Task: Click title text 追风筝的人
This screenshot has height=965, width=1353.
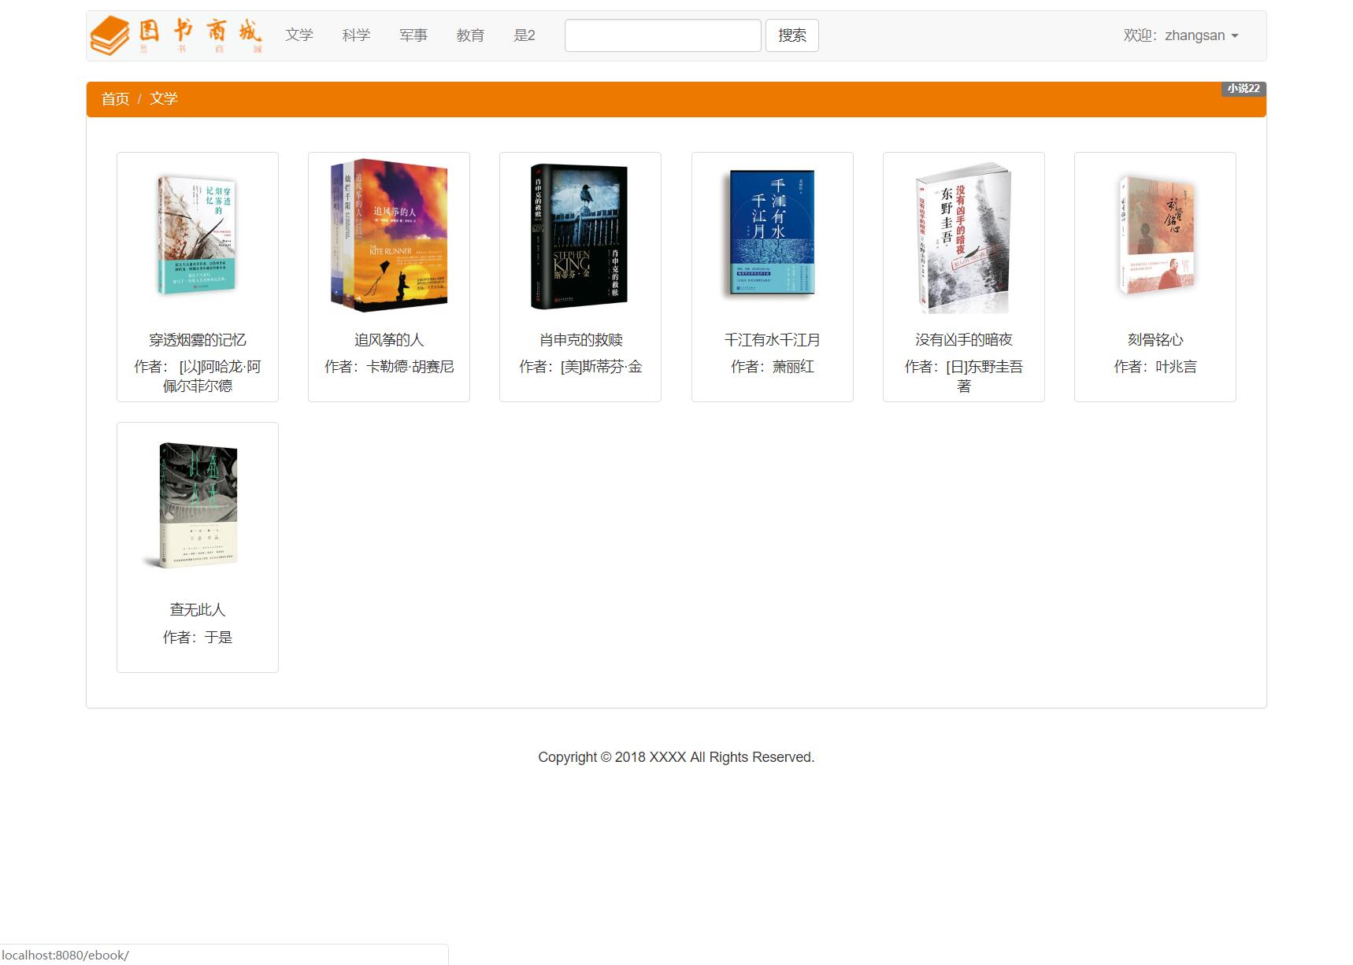Action: pos(389,340)
